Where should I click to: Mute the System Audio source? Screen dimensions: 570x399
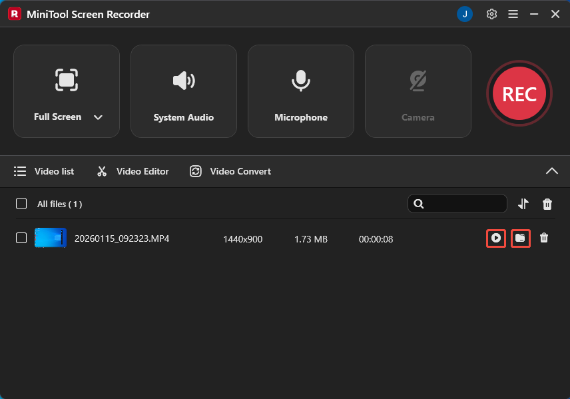pos(183,81)
